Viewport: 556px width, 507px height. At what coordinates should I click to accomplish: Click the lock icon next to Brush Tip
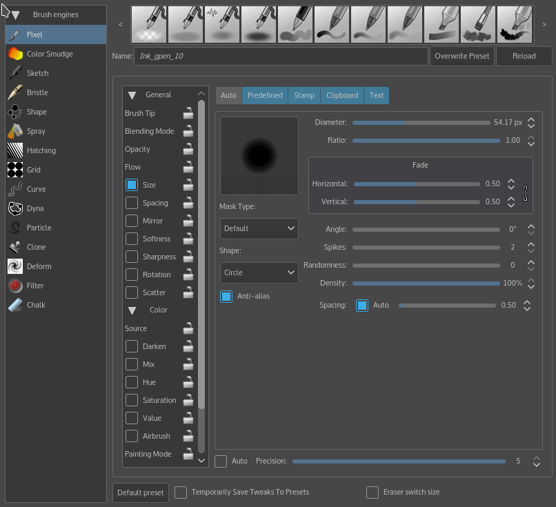point(188,113)
